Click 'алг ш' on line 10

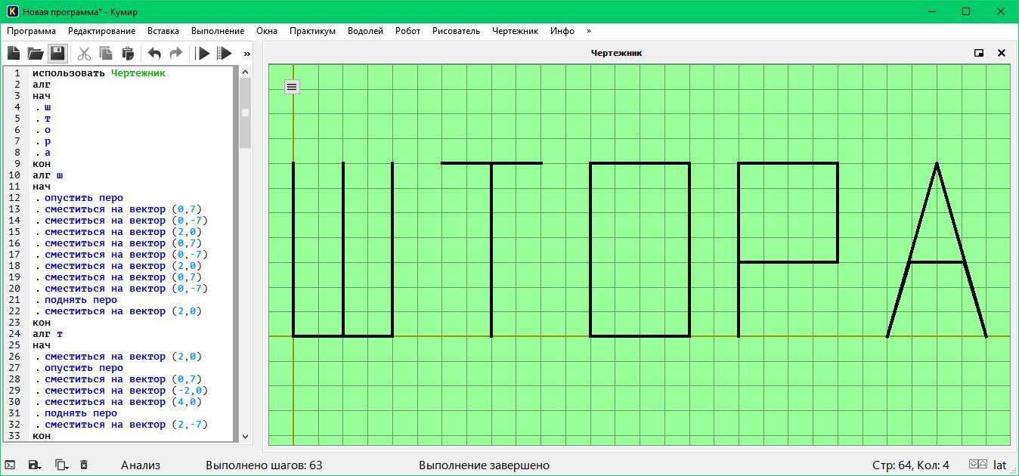[48, 175]
